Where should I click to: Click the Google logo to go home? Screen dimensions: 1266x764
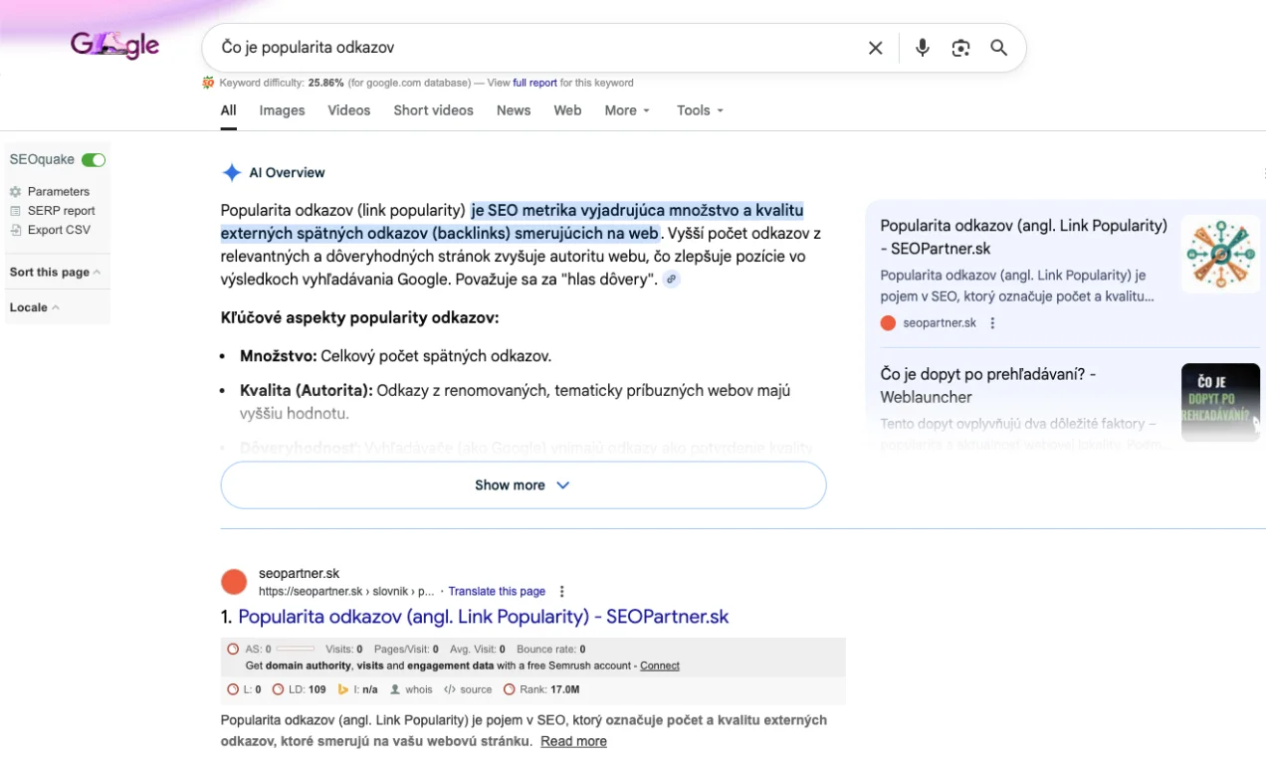(x=114, y=45)
